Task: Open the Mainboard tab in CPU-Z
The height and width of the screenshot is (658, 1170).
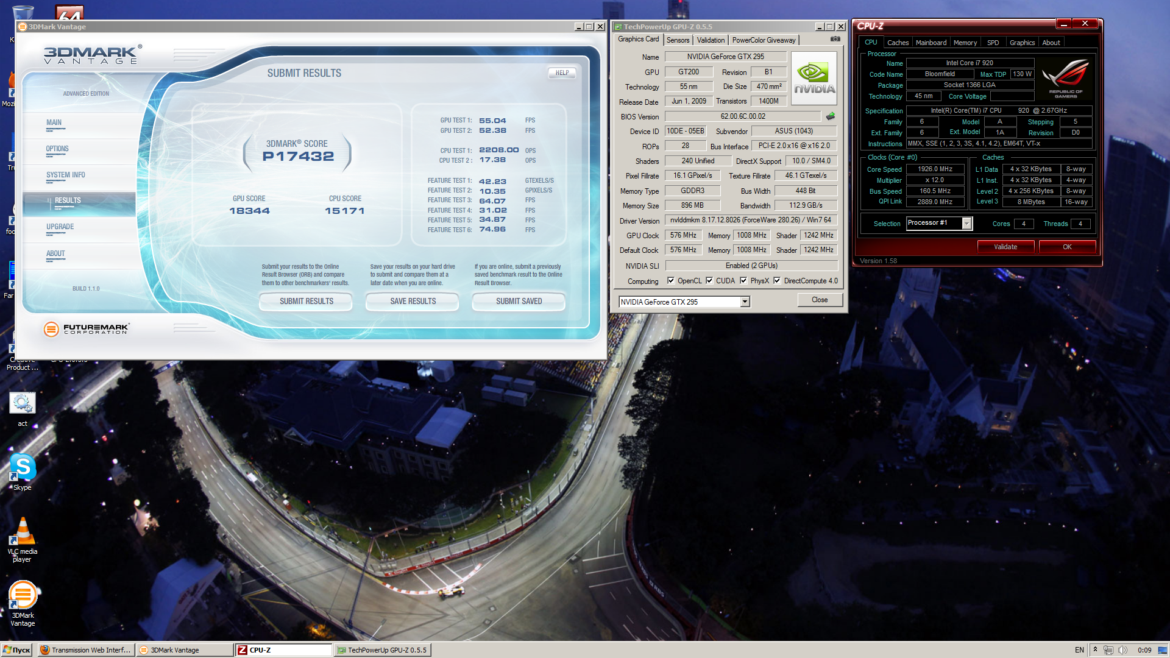Action: pos(931,43)
